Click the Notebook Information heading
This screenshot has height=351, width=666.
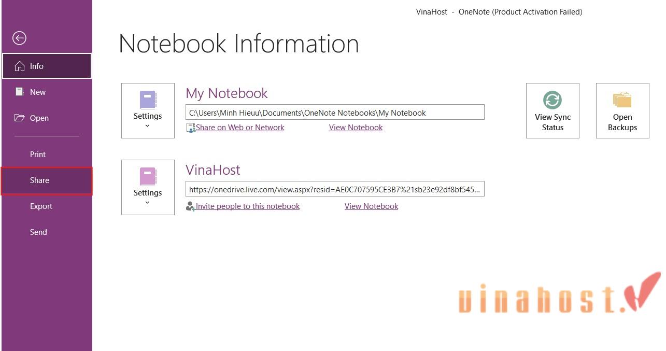(x=239, y=44)
